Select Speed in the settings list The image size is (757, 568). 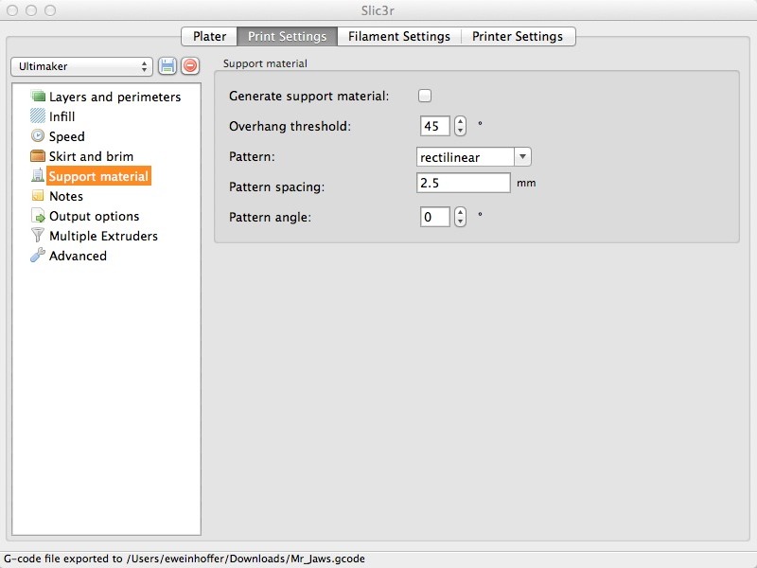coord(66,136)
